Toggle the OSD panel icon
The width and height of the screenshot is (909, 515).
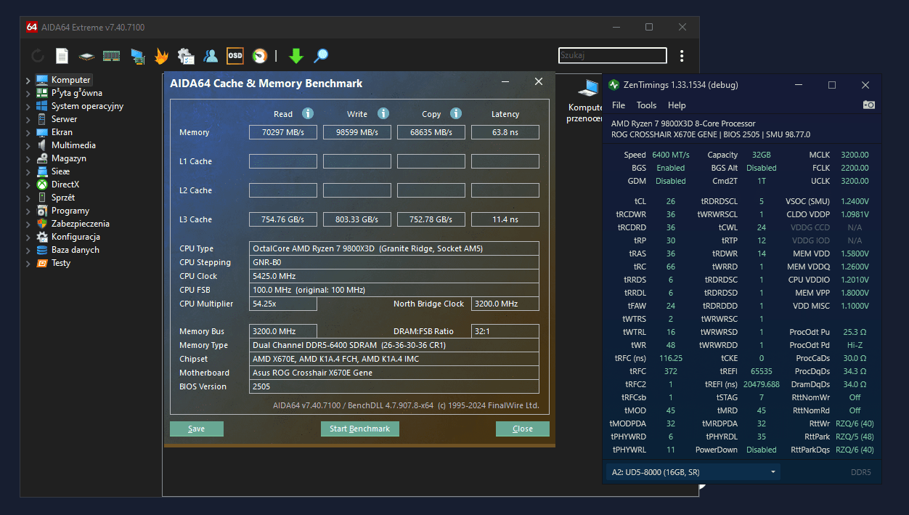(x=235, y=55)
